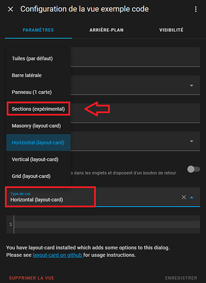Select Panneau (1 carte) option
Screen dimensions: 206x283
(x=38, y=92)
